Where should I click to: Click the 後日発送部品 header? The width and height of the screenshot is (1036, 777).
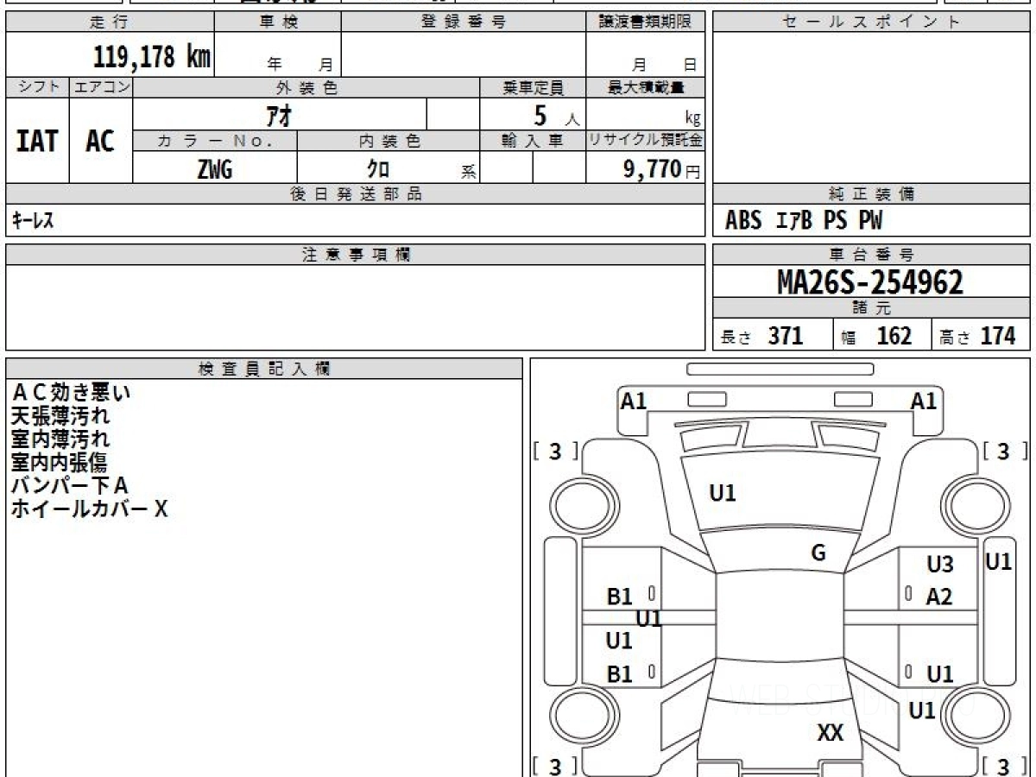[x=356, y=194]
